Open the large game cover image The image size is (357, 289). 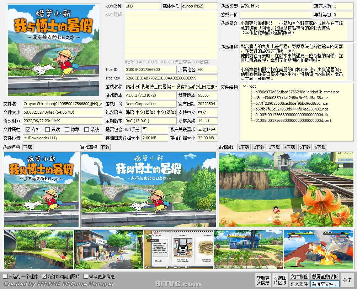coord(54,50)
